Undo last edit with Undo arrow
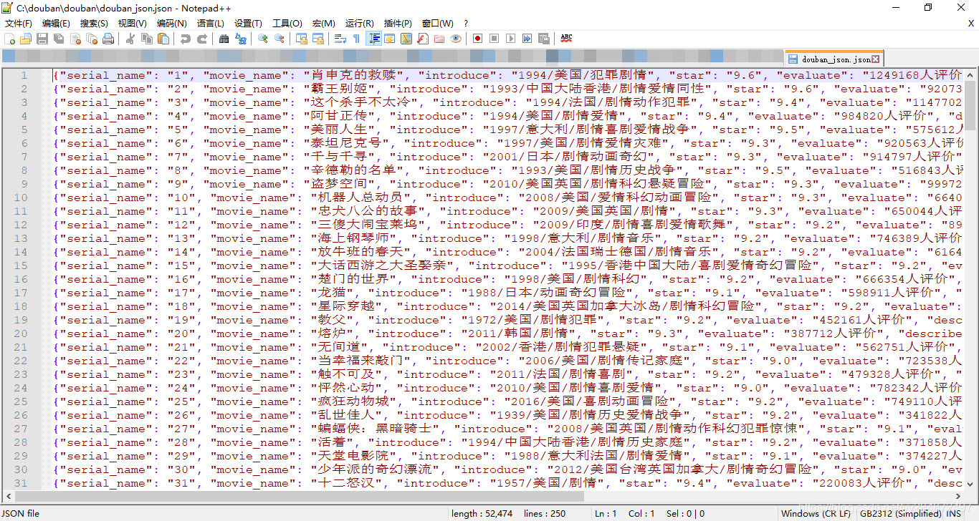 point(186,39)
